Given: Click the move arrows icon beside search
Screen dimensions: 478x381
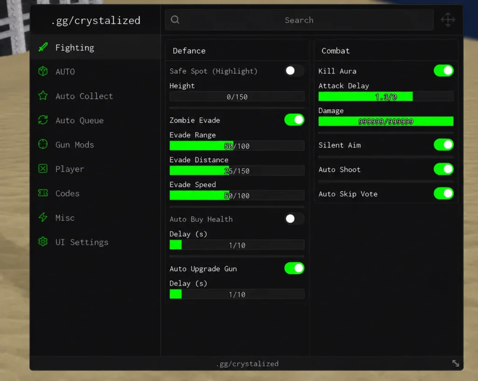Looking at the screenshot, I should [448, 20].
